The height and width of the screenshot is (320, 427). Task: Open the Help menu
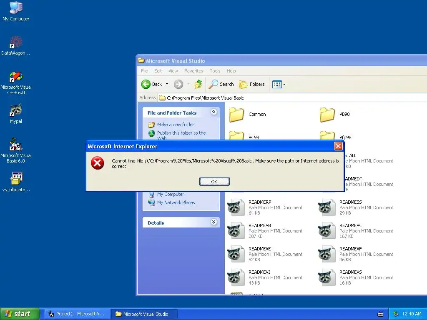[231, 71]
